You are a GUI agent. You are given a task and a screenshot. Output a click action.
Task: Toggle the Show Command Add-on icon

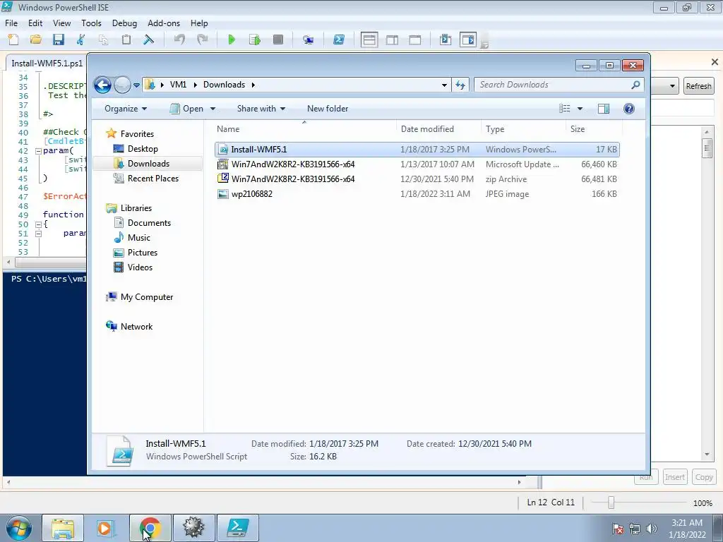point(467,40)
